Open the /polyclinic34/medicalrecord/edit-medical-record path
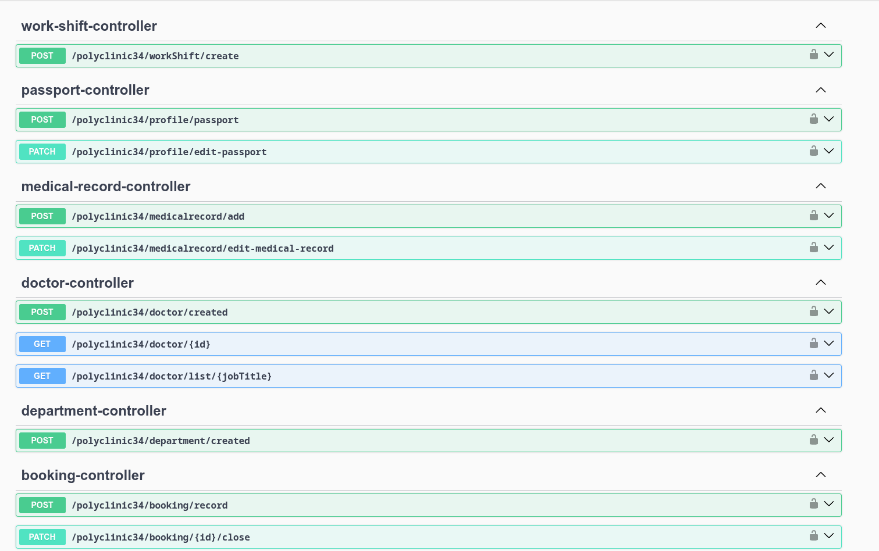 [203, 249]
